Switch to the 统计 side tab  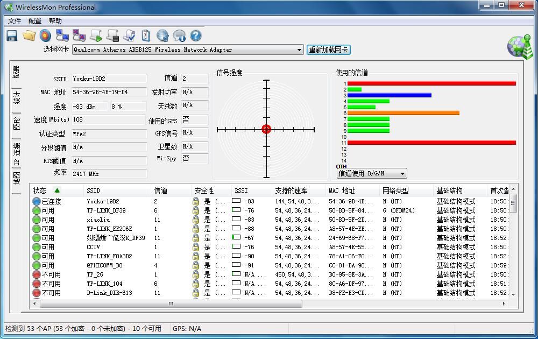point(16,98)
